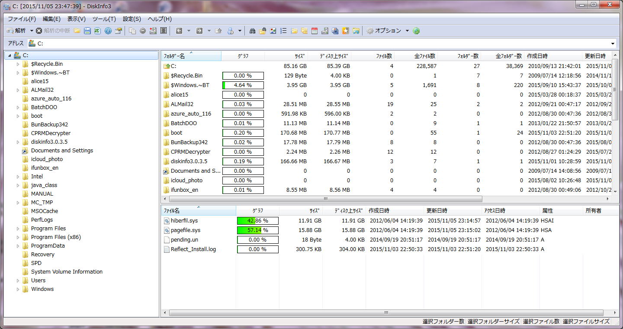Click the green globe icon beside オプション
Image resolution: width=623 pixels, height=329 pixels.
(416, 31)
